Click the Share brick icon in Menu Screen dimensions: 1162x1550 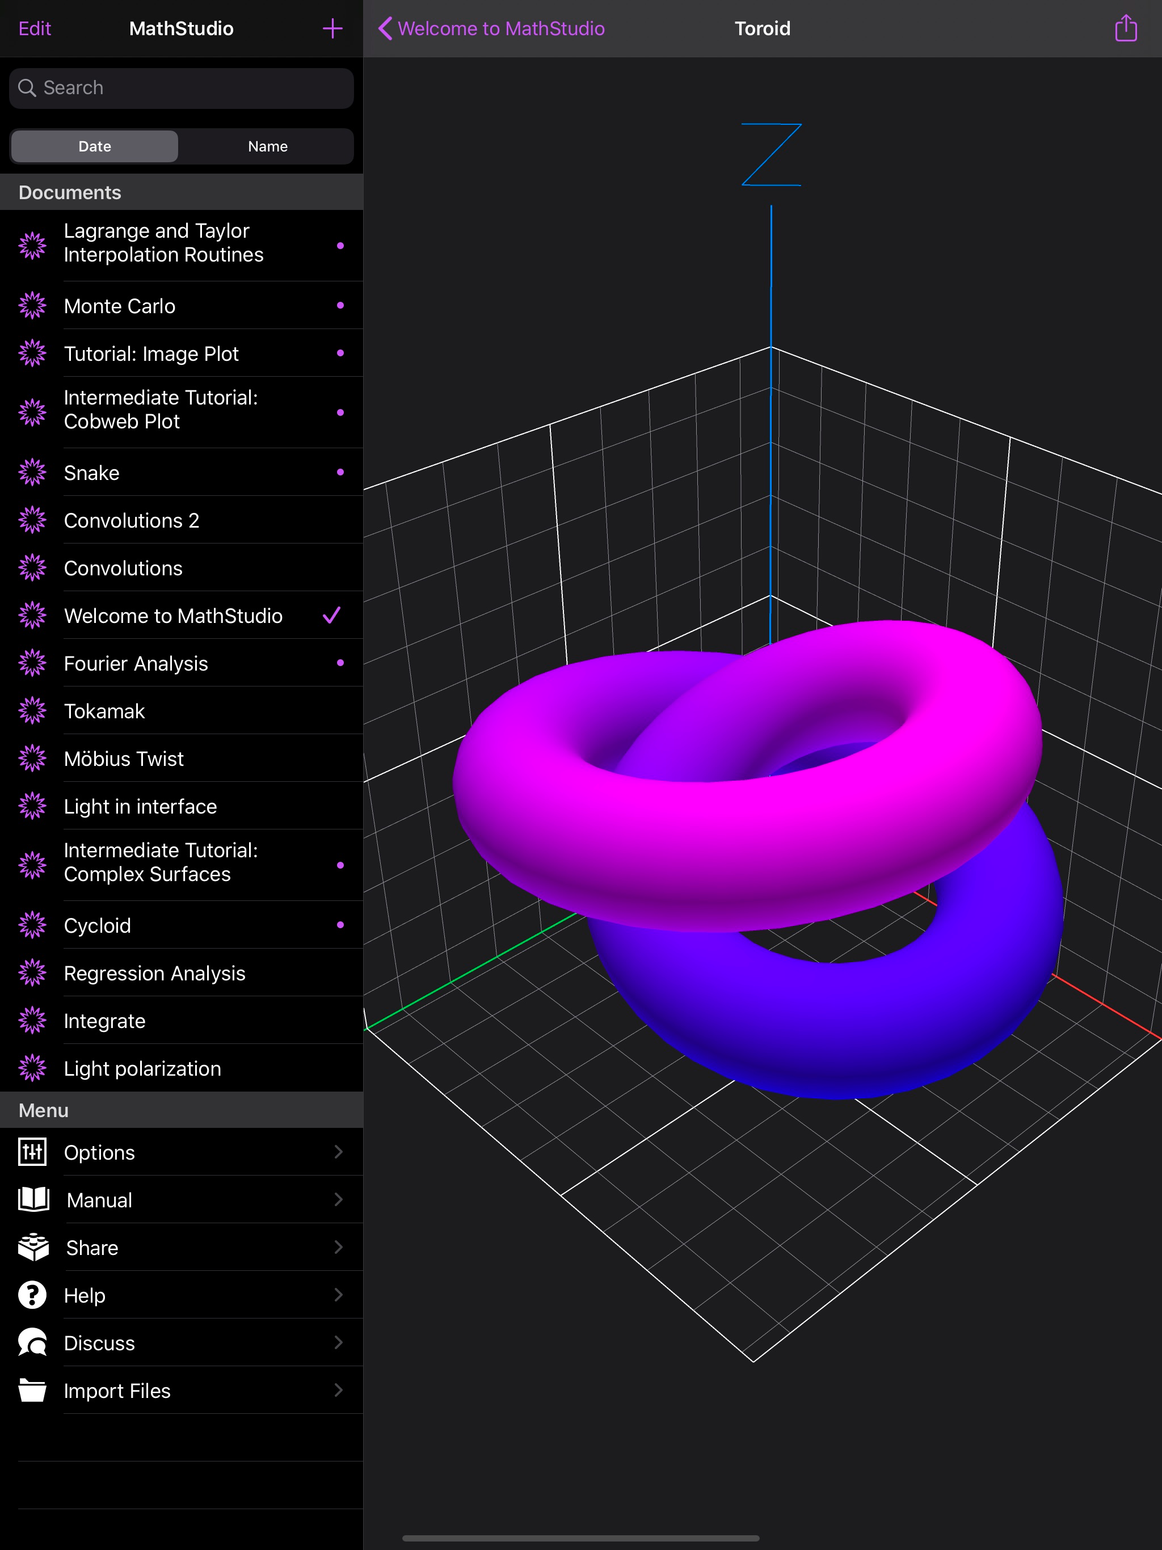pos(33,1247)
